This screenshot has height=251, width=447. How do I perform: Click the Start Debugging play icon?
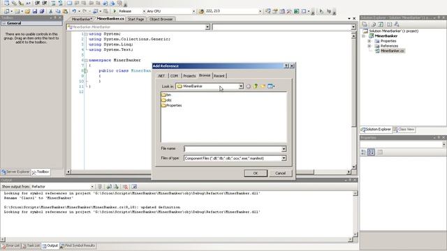click(115, 11)
